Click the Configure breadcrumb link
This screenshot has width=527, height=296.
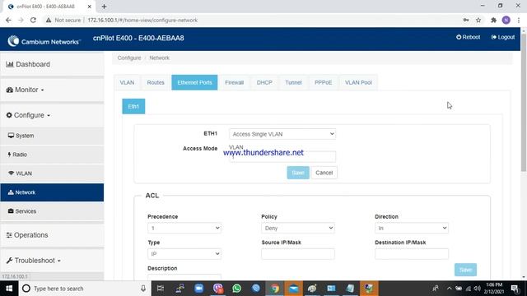pos(129,58)
